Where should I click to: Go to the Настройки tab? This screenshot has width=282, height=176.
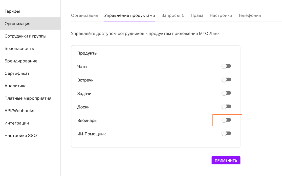point(221,15)
